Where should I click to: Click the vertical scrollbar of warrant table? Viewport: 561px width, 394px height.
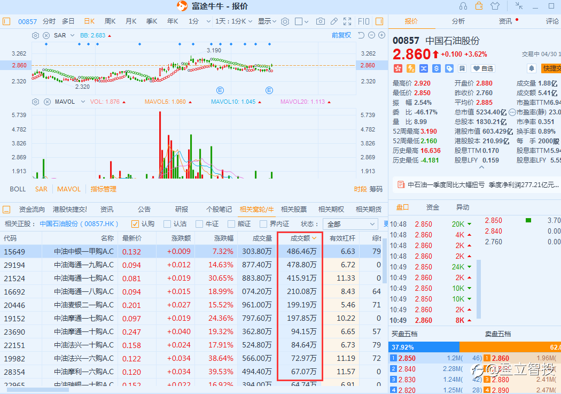tap(385, 260)
